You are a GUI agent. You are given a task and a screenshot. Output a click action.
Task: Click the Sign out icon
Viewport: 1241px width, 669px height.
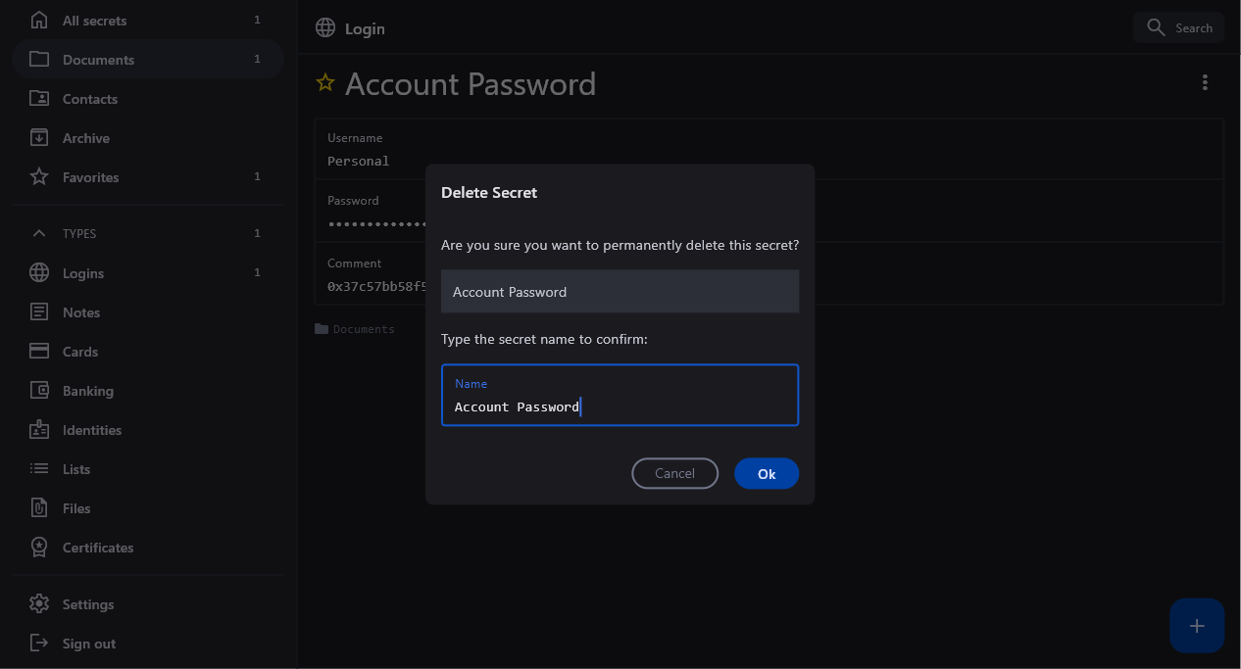point(39,644)
